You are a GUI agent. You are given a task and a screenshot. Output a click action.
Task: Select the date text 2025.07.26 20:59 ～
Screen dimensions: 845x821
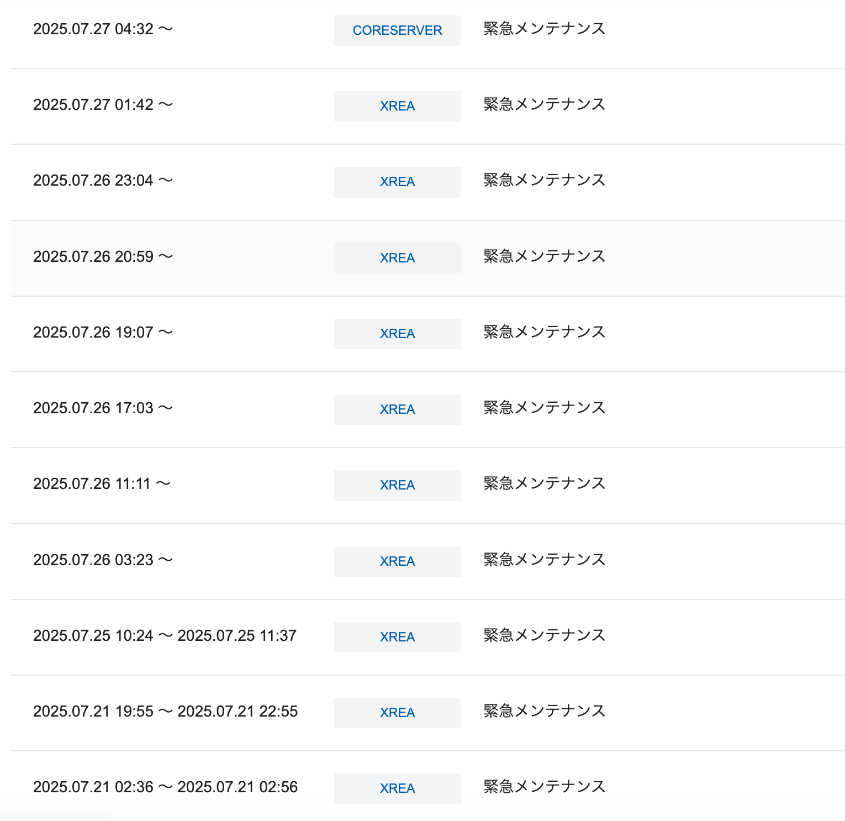pyautogui.click(x=103, y=256)
